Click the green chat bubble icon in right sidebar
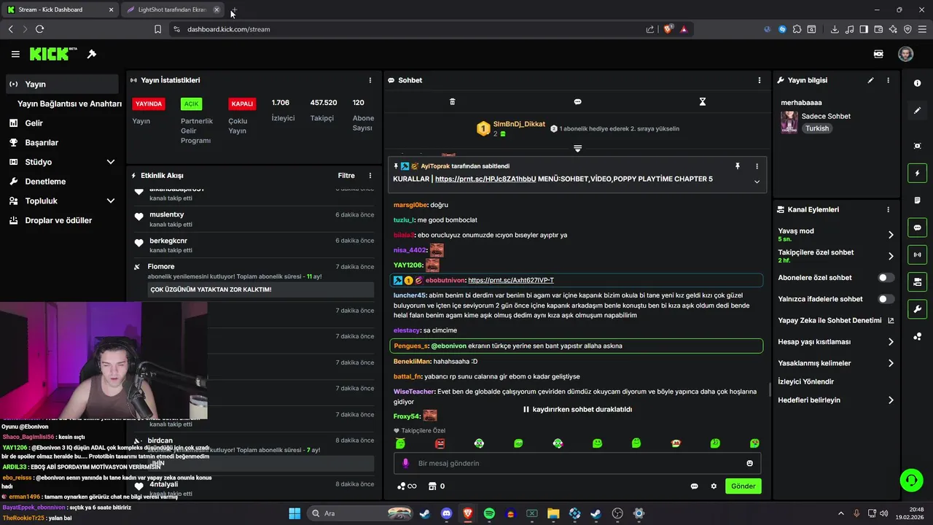 (917, 227)
